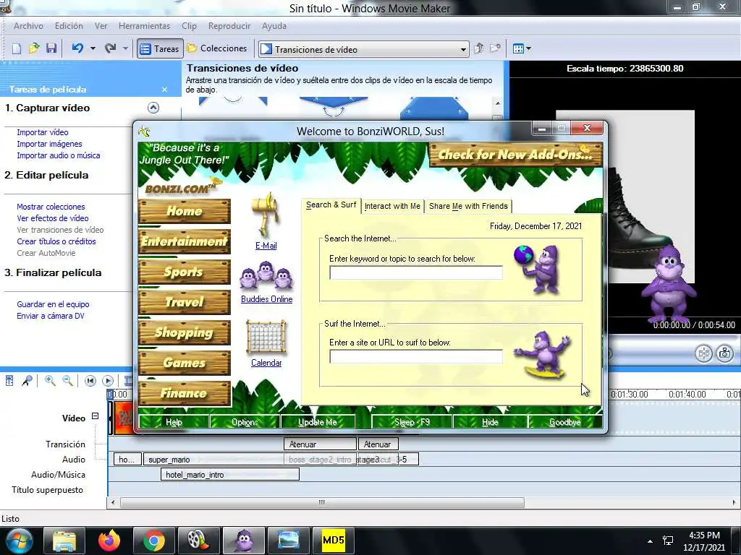The height and width of the screenshot is (555, 741).
Task: Click the New Project toolbar icon
Action: tap(17, 48)
